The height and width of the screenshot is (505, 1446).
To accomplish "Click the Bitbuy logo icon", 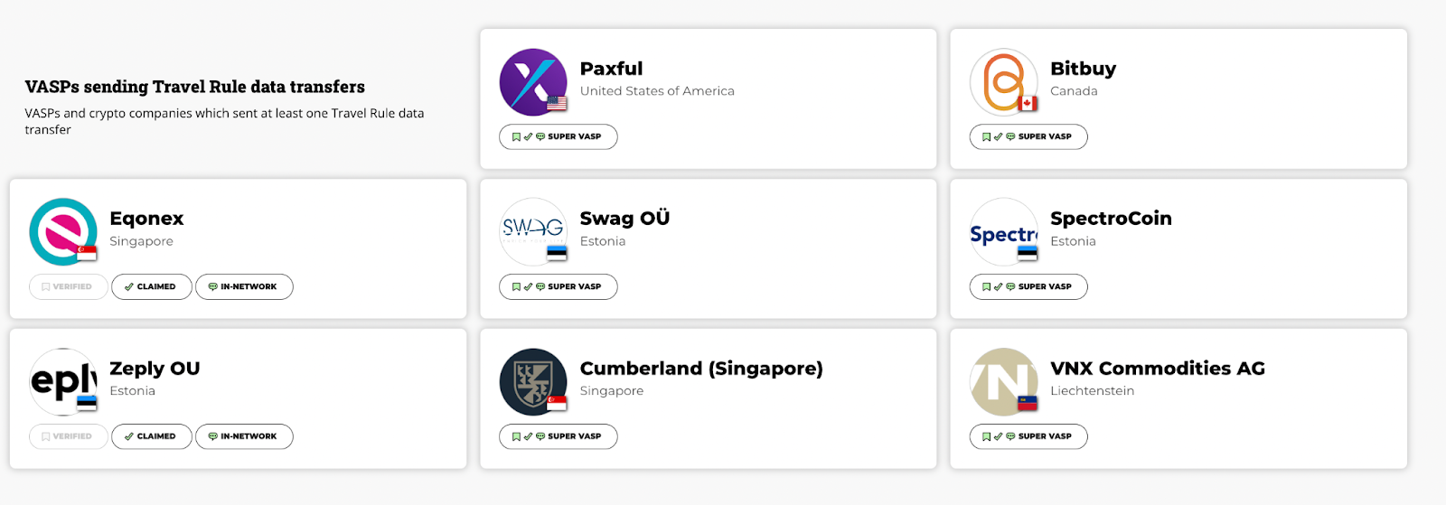I will coord(1003,82).
